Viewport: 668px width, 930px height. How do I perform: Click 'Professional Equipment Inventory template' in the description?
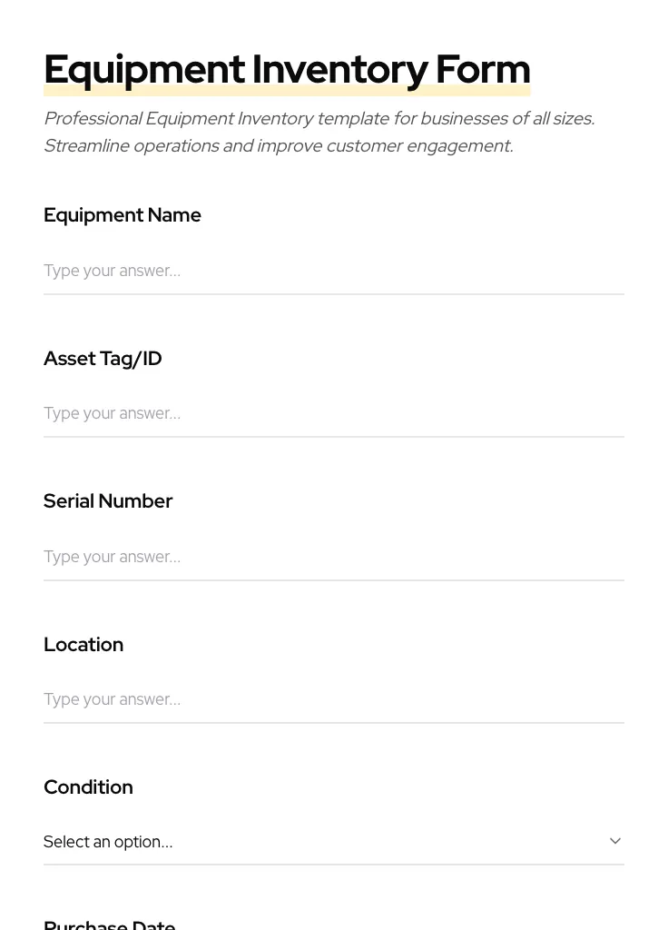tap(216, 119)
